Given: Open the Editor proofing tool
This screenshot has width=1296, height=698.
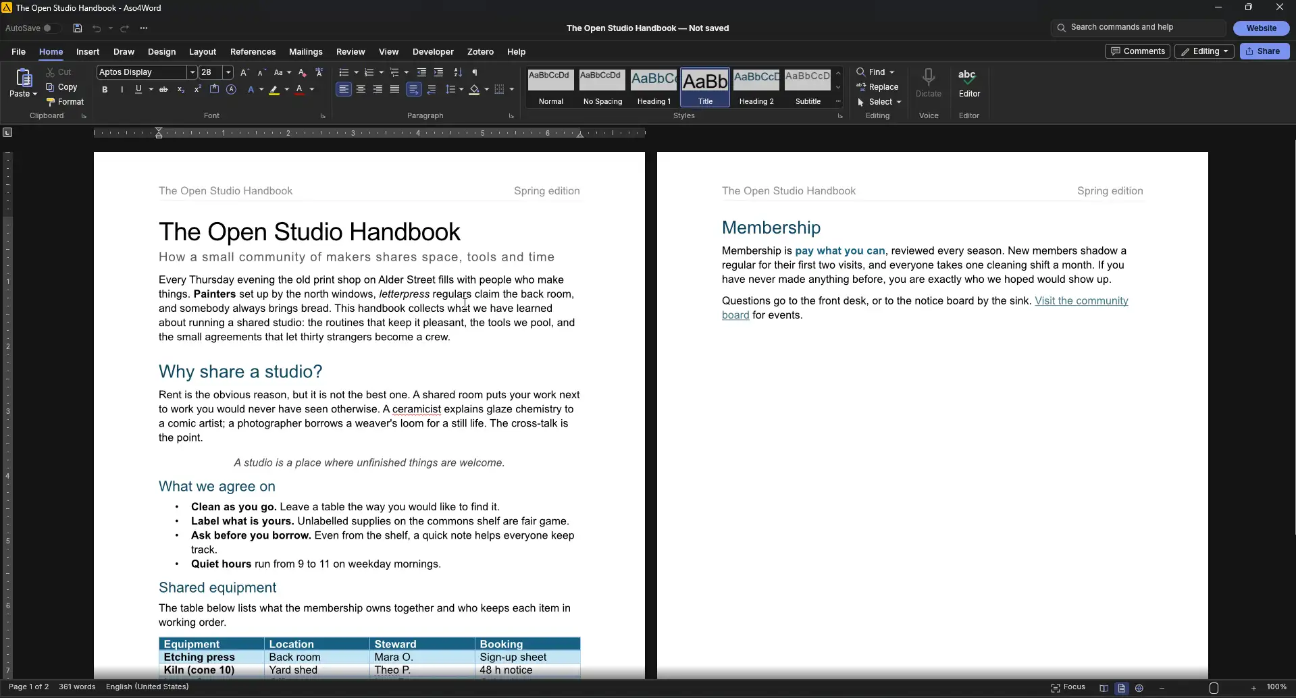Looking at the screenshot, I should click(x=969, y=84).
